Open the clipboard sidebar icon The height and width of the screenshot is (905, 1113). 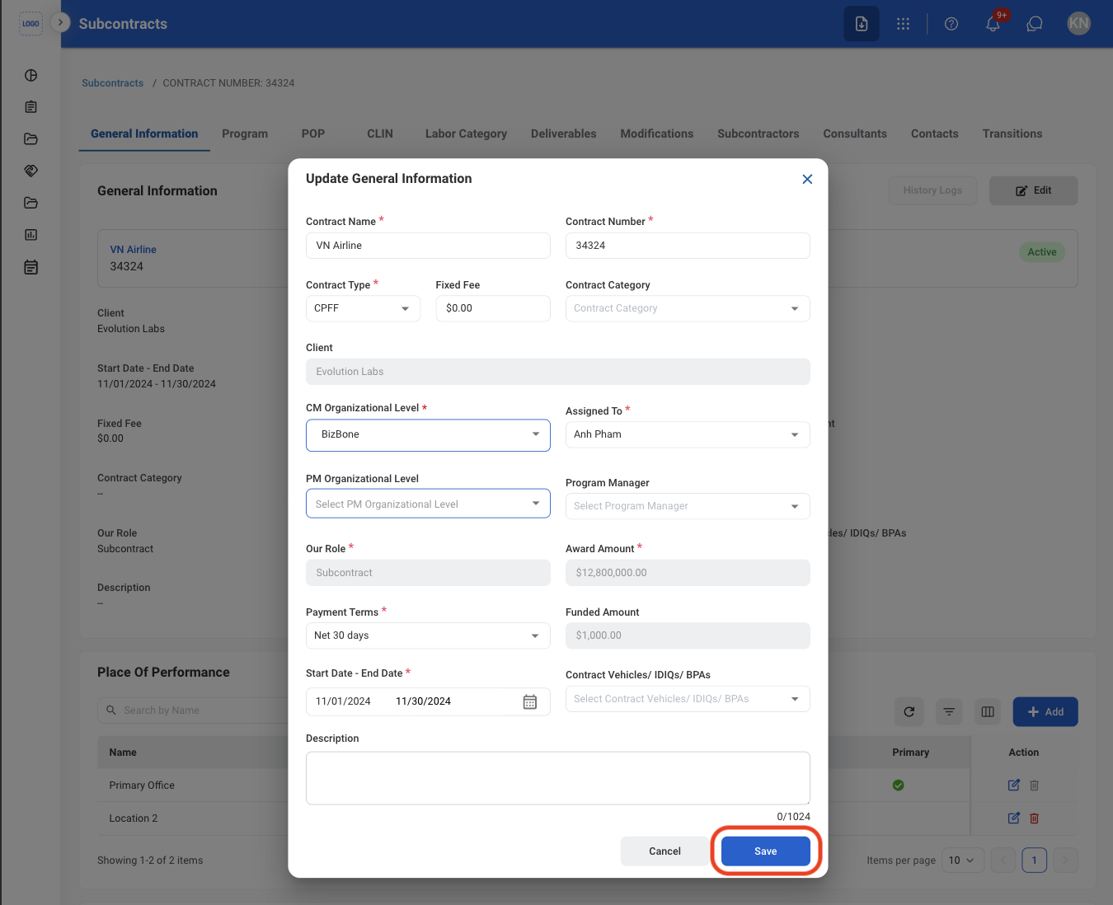(31, 107)
